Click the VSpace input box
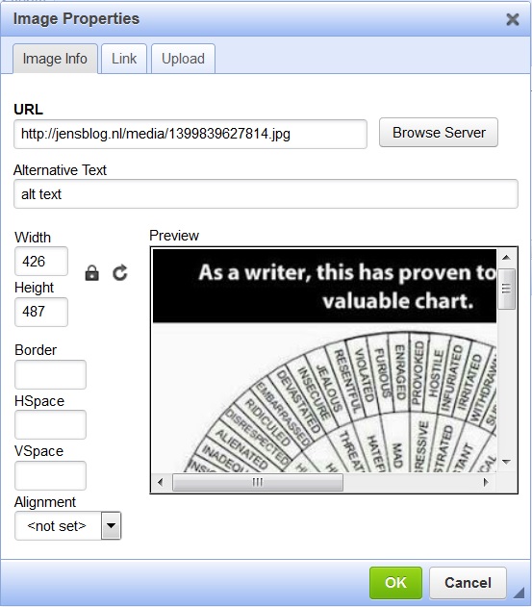The image size is (532, 607). point(50,475)
